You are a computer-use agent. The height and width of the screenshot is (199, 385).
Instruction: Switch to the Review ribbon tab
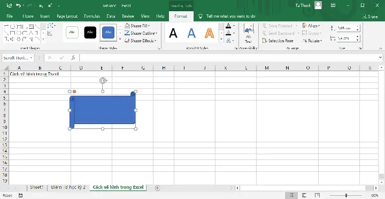pos(128,16)
